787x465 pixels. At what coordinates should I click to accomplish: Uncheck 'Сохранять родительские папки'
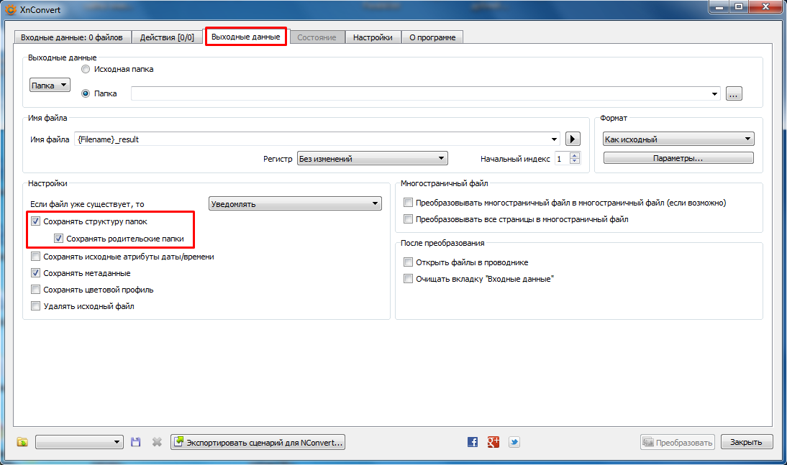coord(59,239)
